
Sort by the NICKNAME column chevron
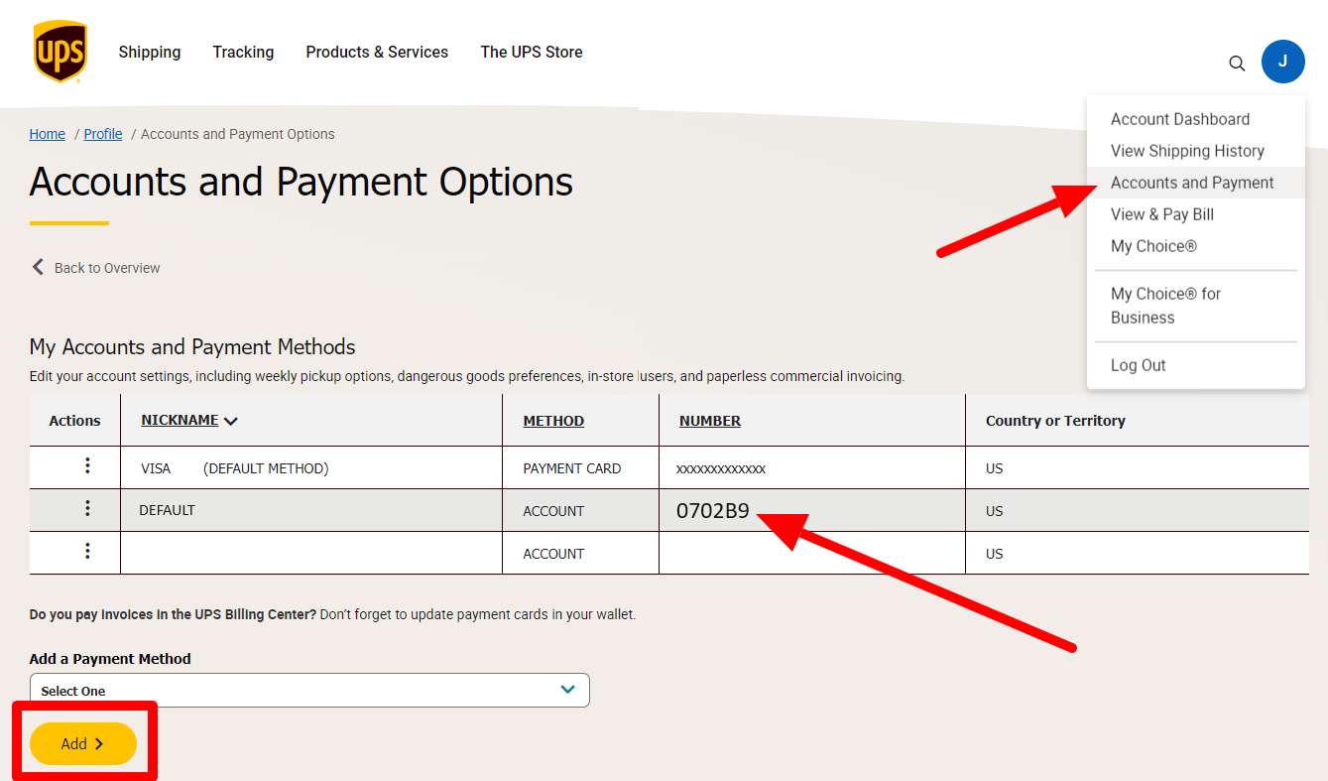click(231, 421)
